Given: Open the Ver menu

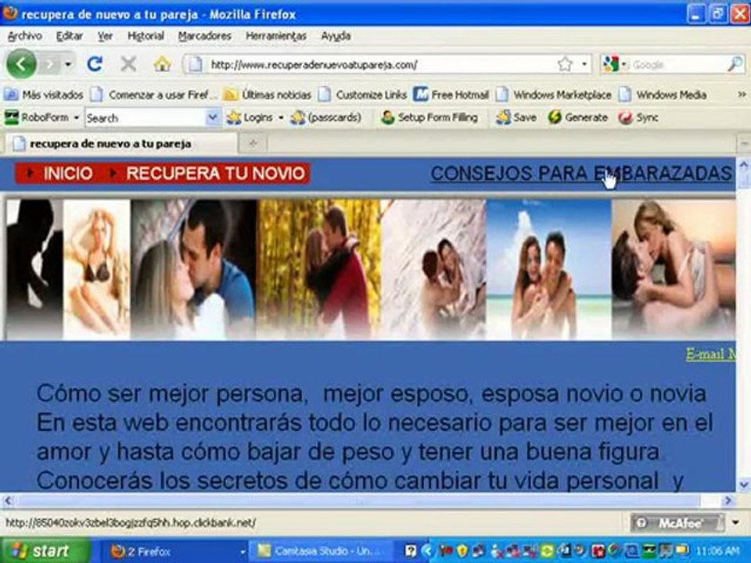Looking at the screenshot, I should tap(105, 36).
